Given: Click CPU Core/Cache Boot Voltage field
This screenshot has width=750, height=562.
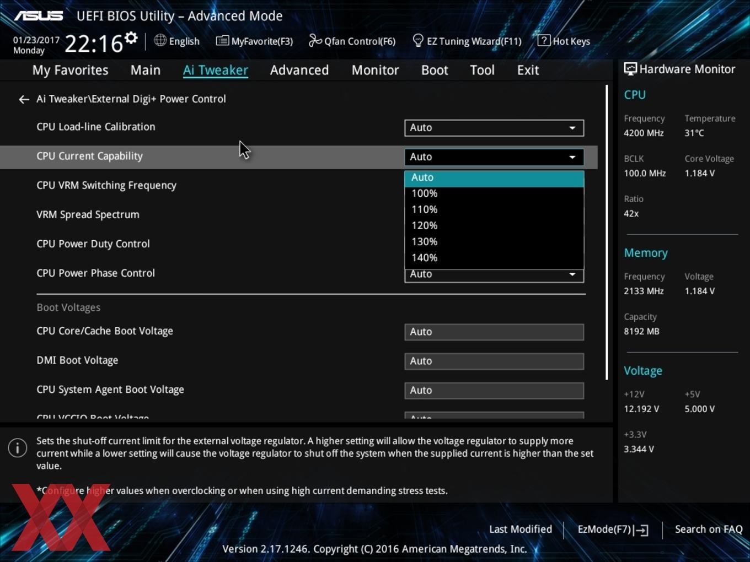Looking at the screenshot, I should point(494,332).
